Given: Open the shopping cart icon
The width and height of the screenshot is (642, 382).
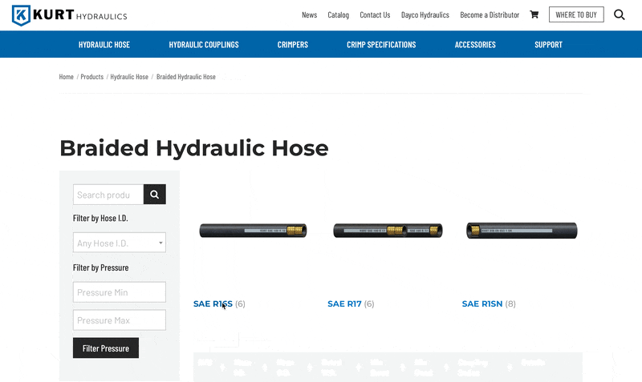Looking at the screenshot, I should click(x=534, y=14).
